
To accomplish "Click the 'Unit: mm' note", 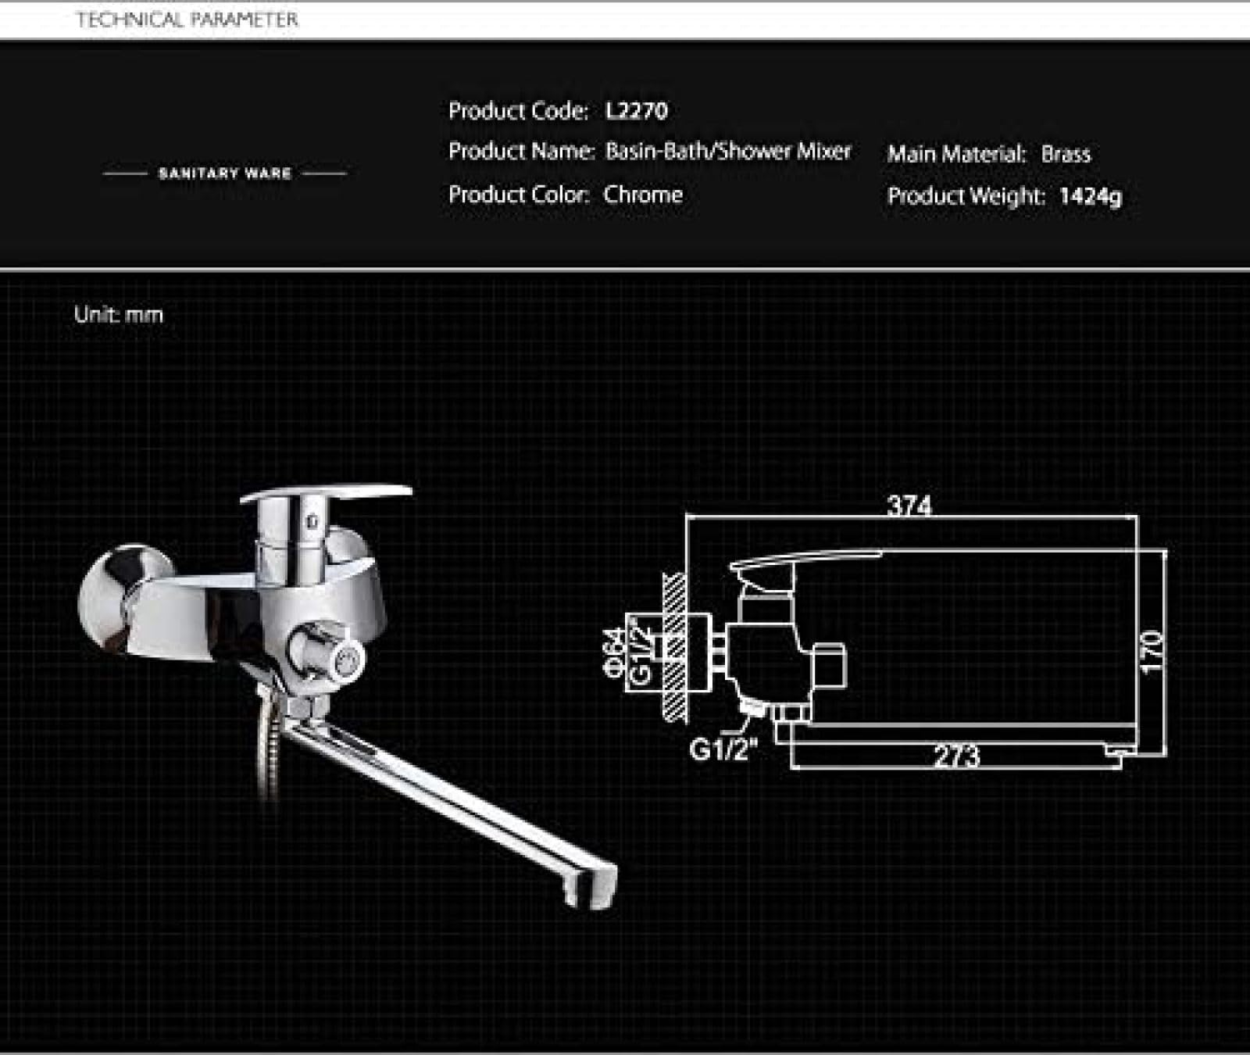I will coord(119,315).
